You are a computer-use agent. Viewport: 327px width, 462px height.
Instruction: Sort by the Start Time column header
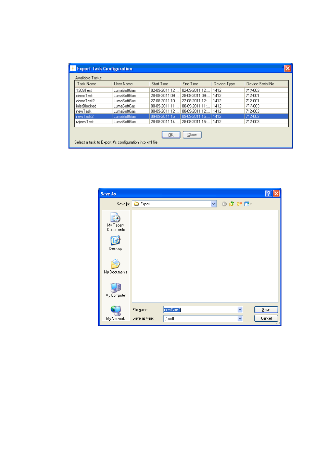pyautogui.click(x=165, y=84)
